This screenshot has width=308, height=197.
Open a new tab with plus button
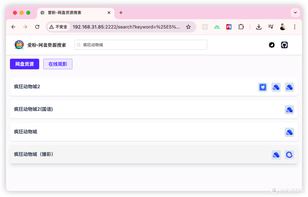pyautogui.click(x=121, y=13)
